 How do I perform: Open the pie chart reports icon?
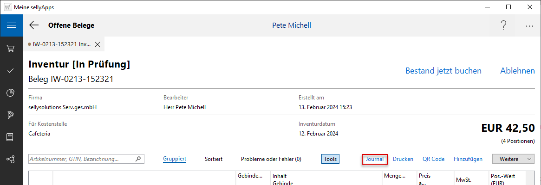(11, 92)
